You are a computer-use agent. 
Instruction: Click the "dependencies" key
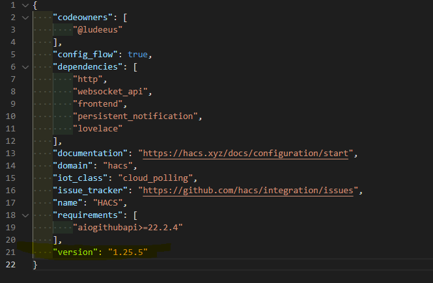87,67
